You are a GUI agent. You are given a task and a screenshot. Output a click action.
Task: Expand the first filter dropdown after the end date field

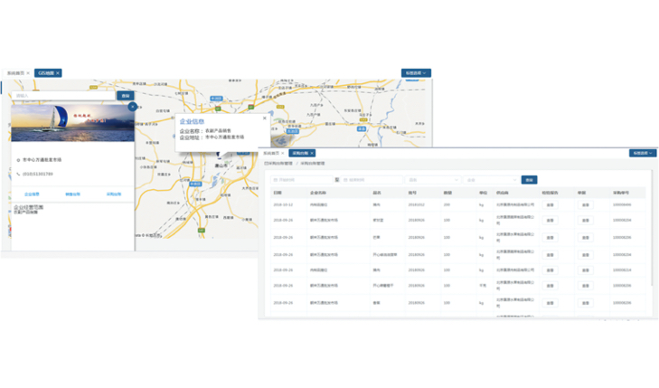[430, 180]
